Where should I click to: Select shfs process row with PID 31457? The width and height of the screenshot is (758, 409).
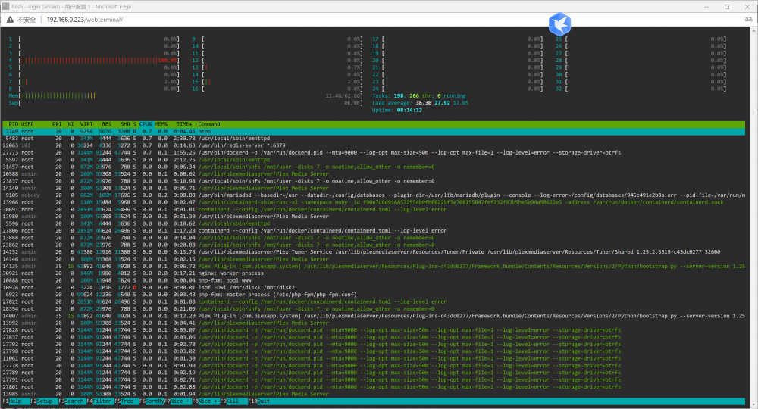(x=374, y=167)
